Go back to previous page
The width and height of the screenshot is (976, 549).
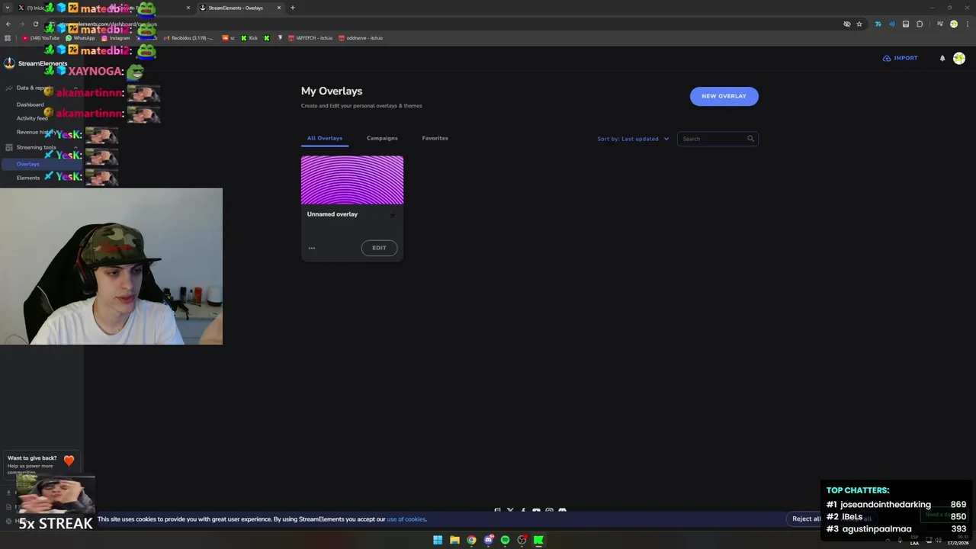[8, 24]
